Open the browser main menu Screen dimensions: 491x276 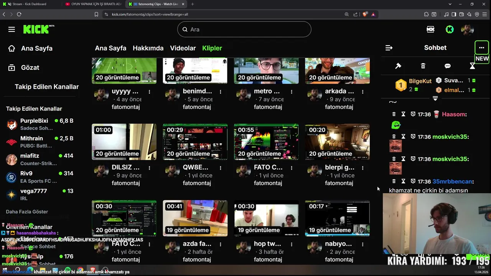coord(485,14)
